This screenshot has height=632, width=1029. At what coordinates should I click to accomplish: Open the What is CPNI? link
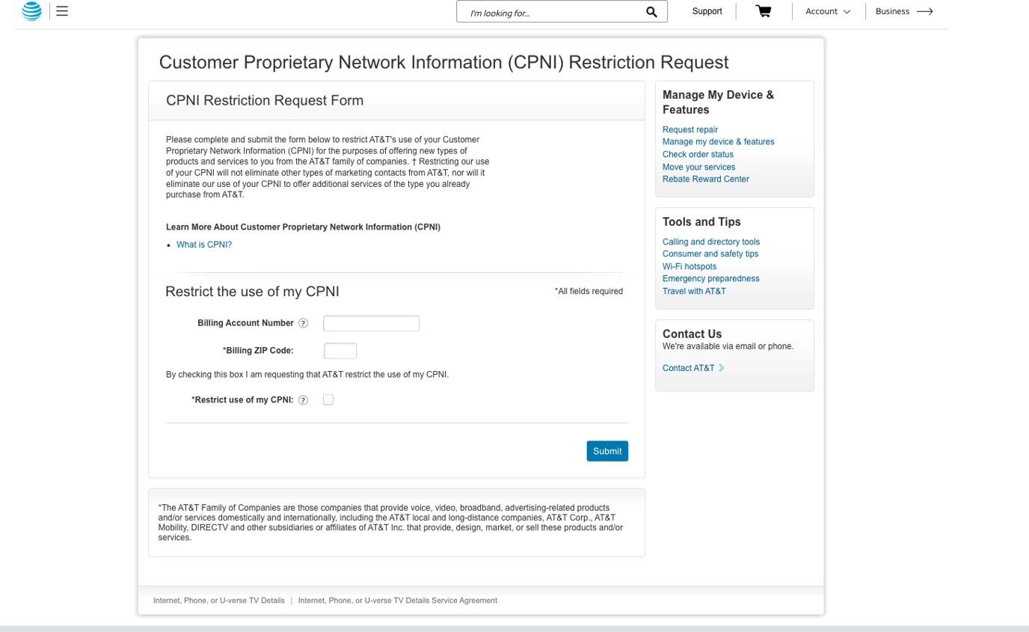click(x=204, y=245)
